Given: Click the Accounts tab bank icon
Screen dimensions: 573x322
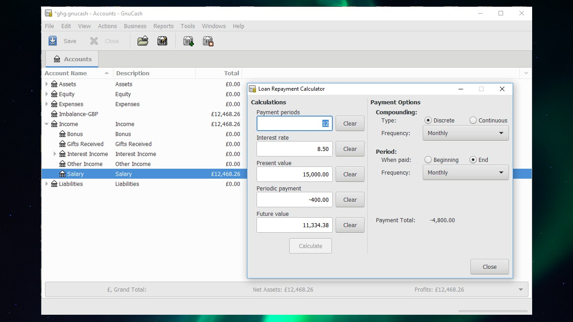Looking at the screenshot, I should 57,59.
